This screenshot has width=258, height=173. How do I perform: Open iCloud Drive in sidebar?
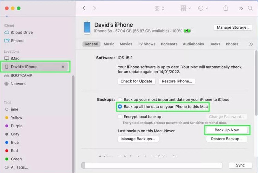point(22,32)
